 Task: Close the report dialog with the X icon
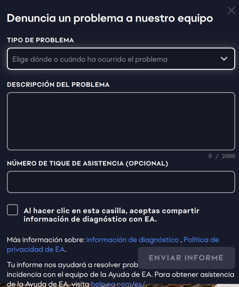coord(231,11)
